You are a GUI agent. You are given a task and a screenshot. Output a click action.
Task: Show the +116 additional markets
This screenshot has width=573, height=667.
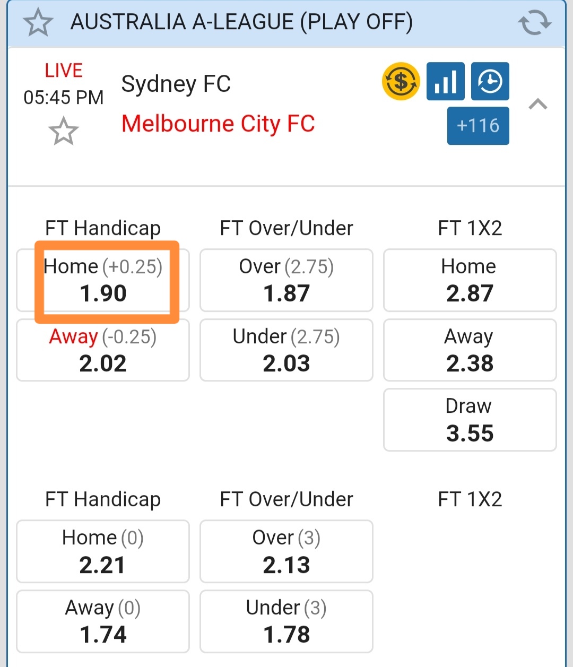478,126
